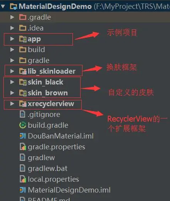Image resolution: width=170 pixels, height=201 pixels.
Task: Expand the skin_brown module arrow
Action: point(12,93)
